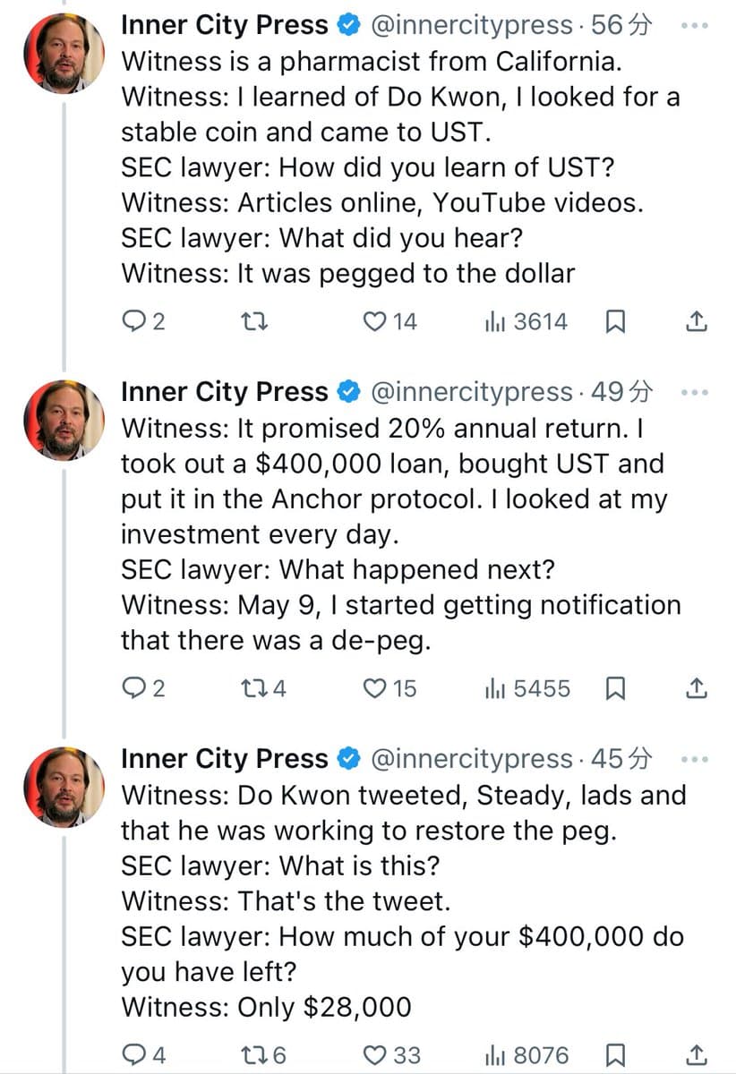Share the tweet about pegged dollar

[x=698, y=321]
